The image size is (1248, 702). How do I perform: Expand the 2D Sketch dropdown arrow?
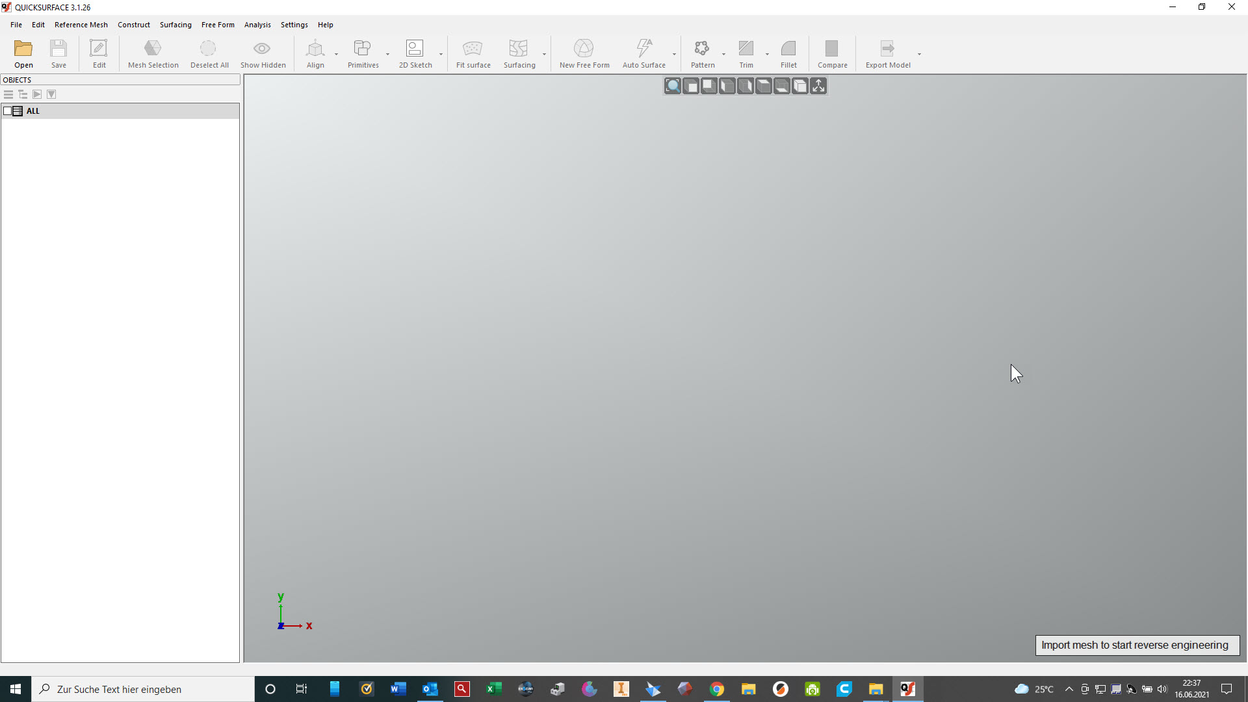(x=441, y=54)
